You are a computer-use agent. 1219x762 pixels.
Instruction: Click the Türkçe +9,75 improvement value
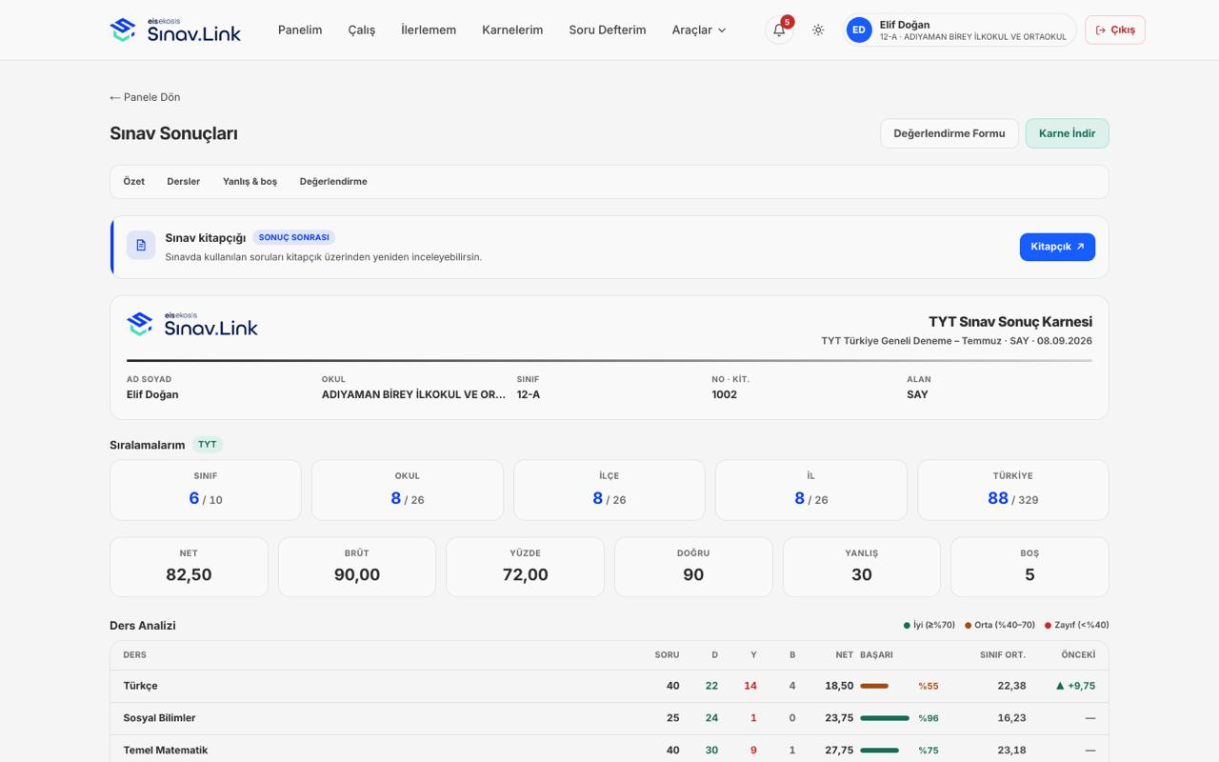coord(1075,686)
